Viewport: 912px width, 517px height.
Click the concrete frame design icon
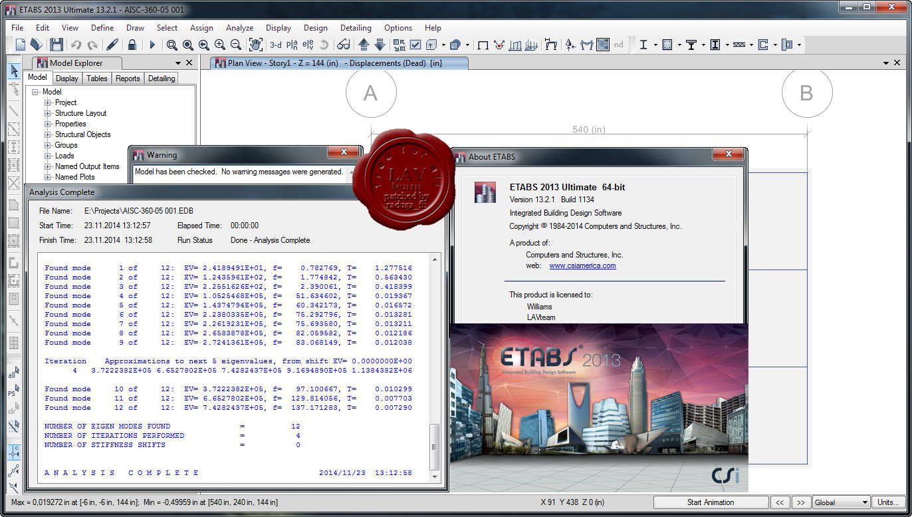pyautogui.click(x=667, y=45)
